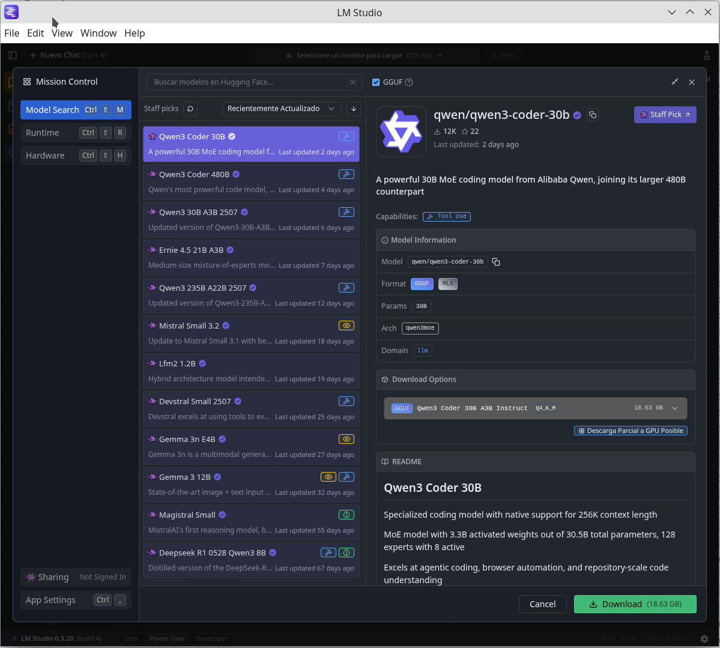Expand the download quantization options chevron
Screen dimensions: 720x648
(674, 408)
